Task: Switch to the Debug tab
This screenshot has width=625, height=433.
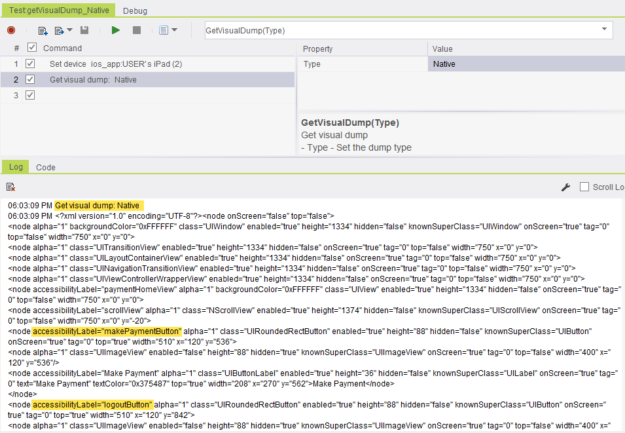Action: pyautogui.click(x=135, y=10)
